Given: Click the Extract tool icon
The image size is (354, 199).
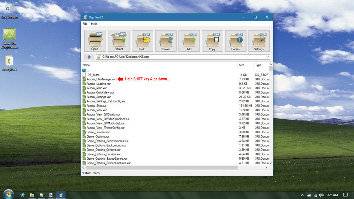Looking at the screenshot, I should (119, 41).
